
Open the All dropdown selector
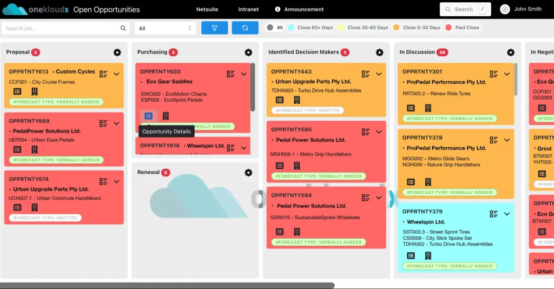pyautogui.click(x=166, y=28)
